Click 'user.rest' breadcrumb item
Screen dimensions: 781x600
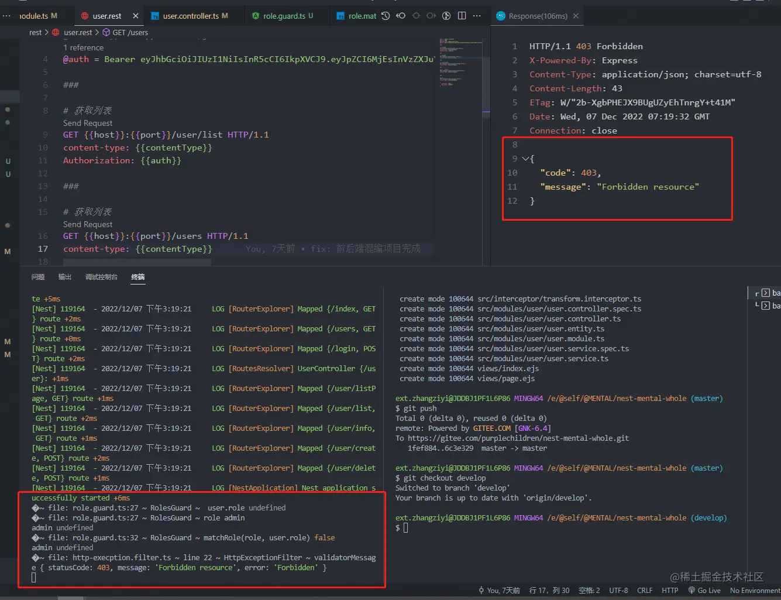pyautogui.click(x=78, y=32)
